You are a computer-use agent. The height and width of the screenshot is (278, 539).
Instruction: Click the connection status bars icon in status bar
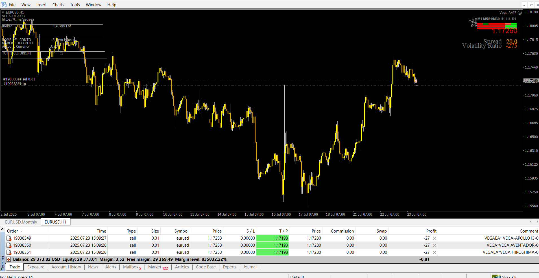pos(496,277)
